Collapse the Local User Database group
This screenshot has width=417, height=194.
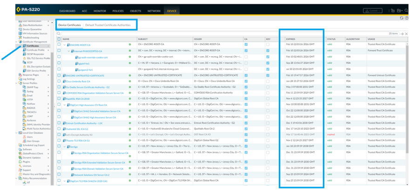coord(17,133)
